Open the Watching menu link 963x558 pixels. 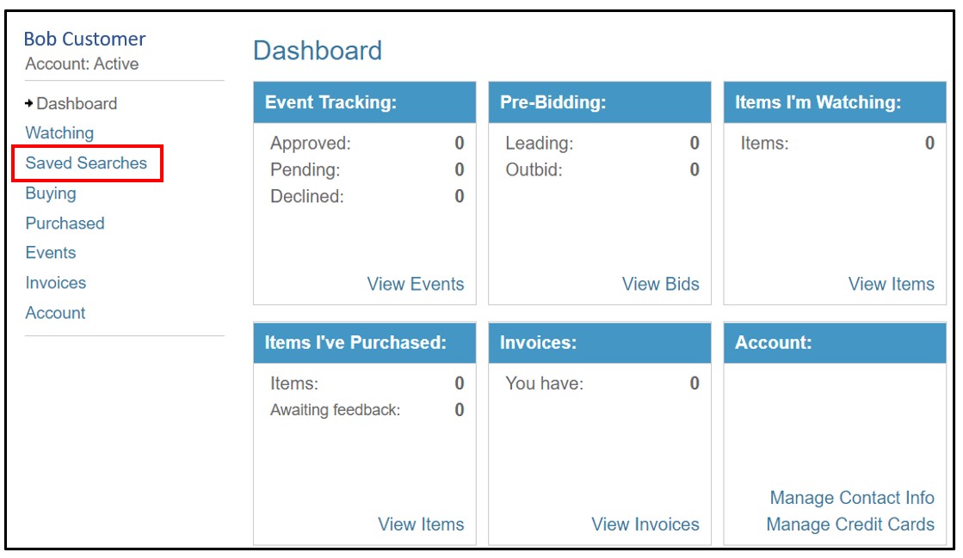click(x=59, y=133)
